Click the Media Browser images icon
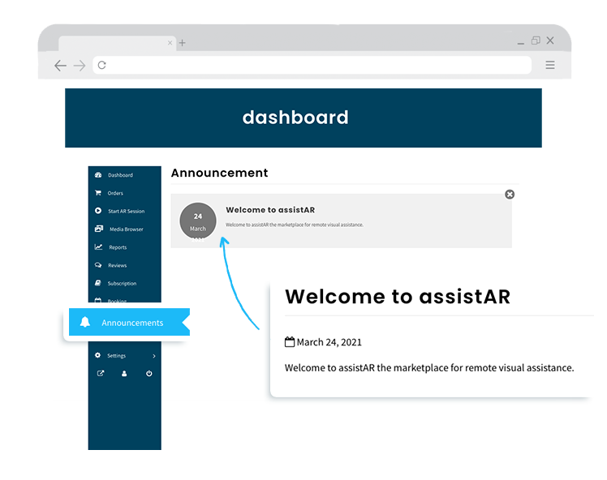This screenshot has height=480, width=607. 99,229
